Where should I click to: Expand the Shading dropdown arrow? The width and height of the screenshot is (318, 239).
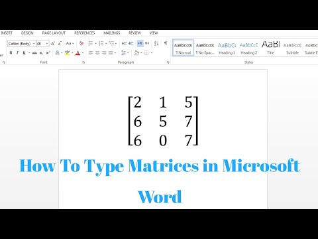click(141, 53)
